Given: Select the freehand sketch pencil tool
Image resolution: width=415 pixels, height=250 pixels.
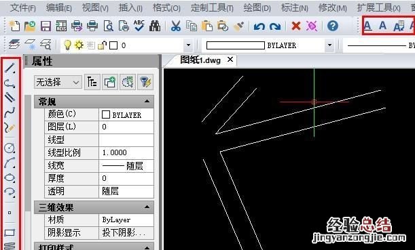Looking at the screenshot, I should tap(10, 127).
